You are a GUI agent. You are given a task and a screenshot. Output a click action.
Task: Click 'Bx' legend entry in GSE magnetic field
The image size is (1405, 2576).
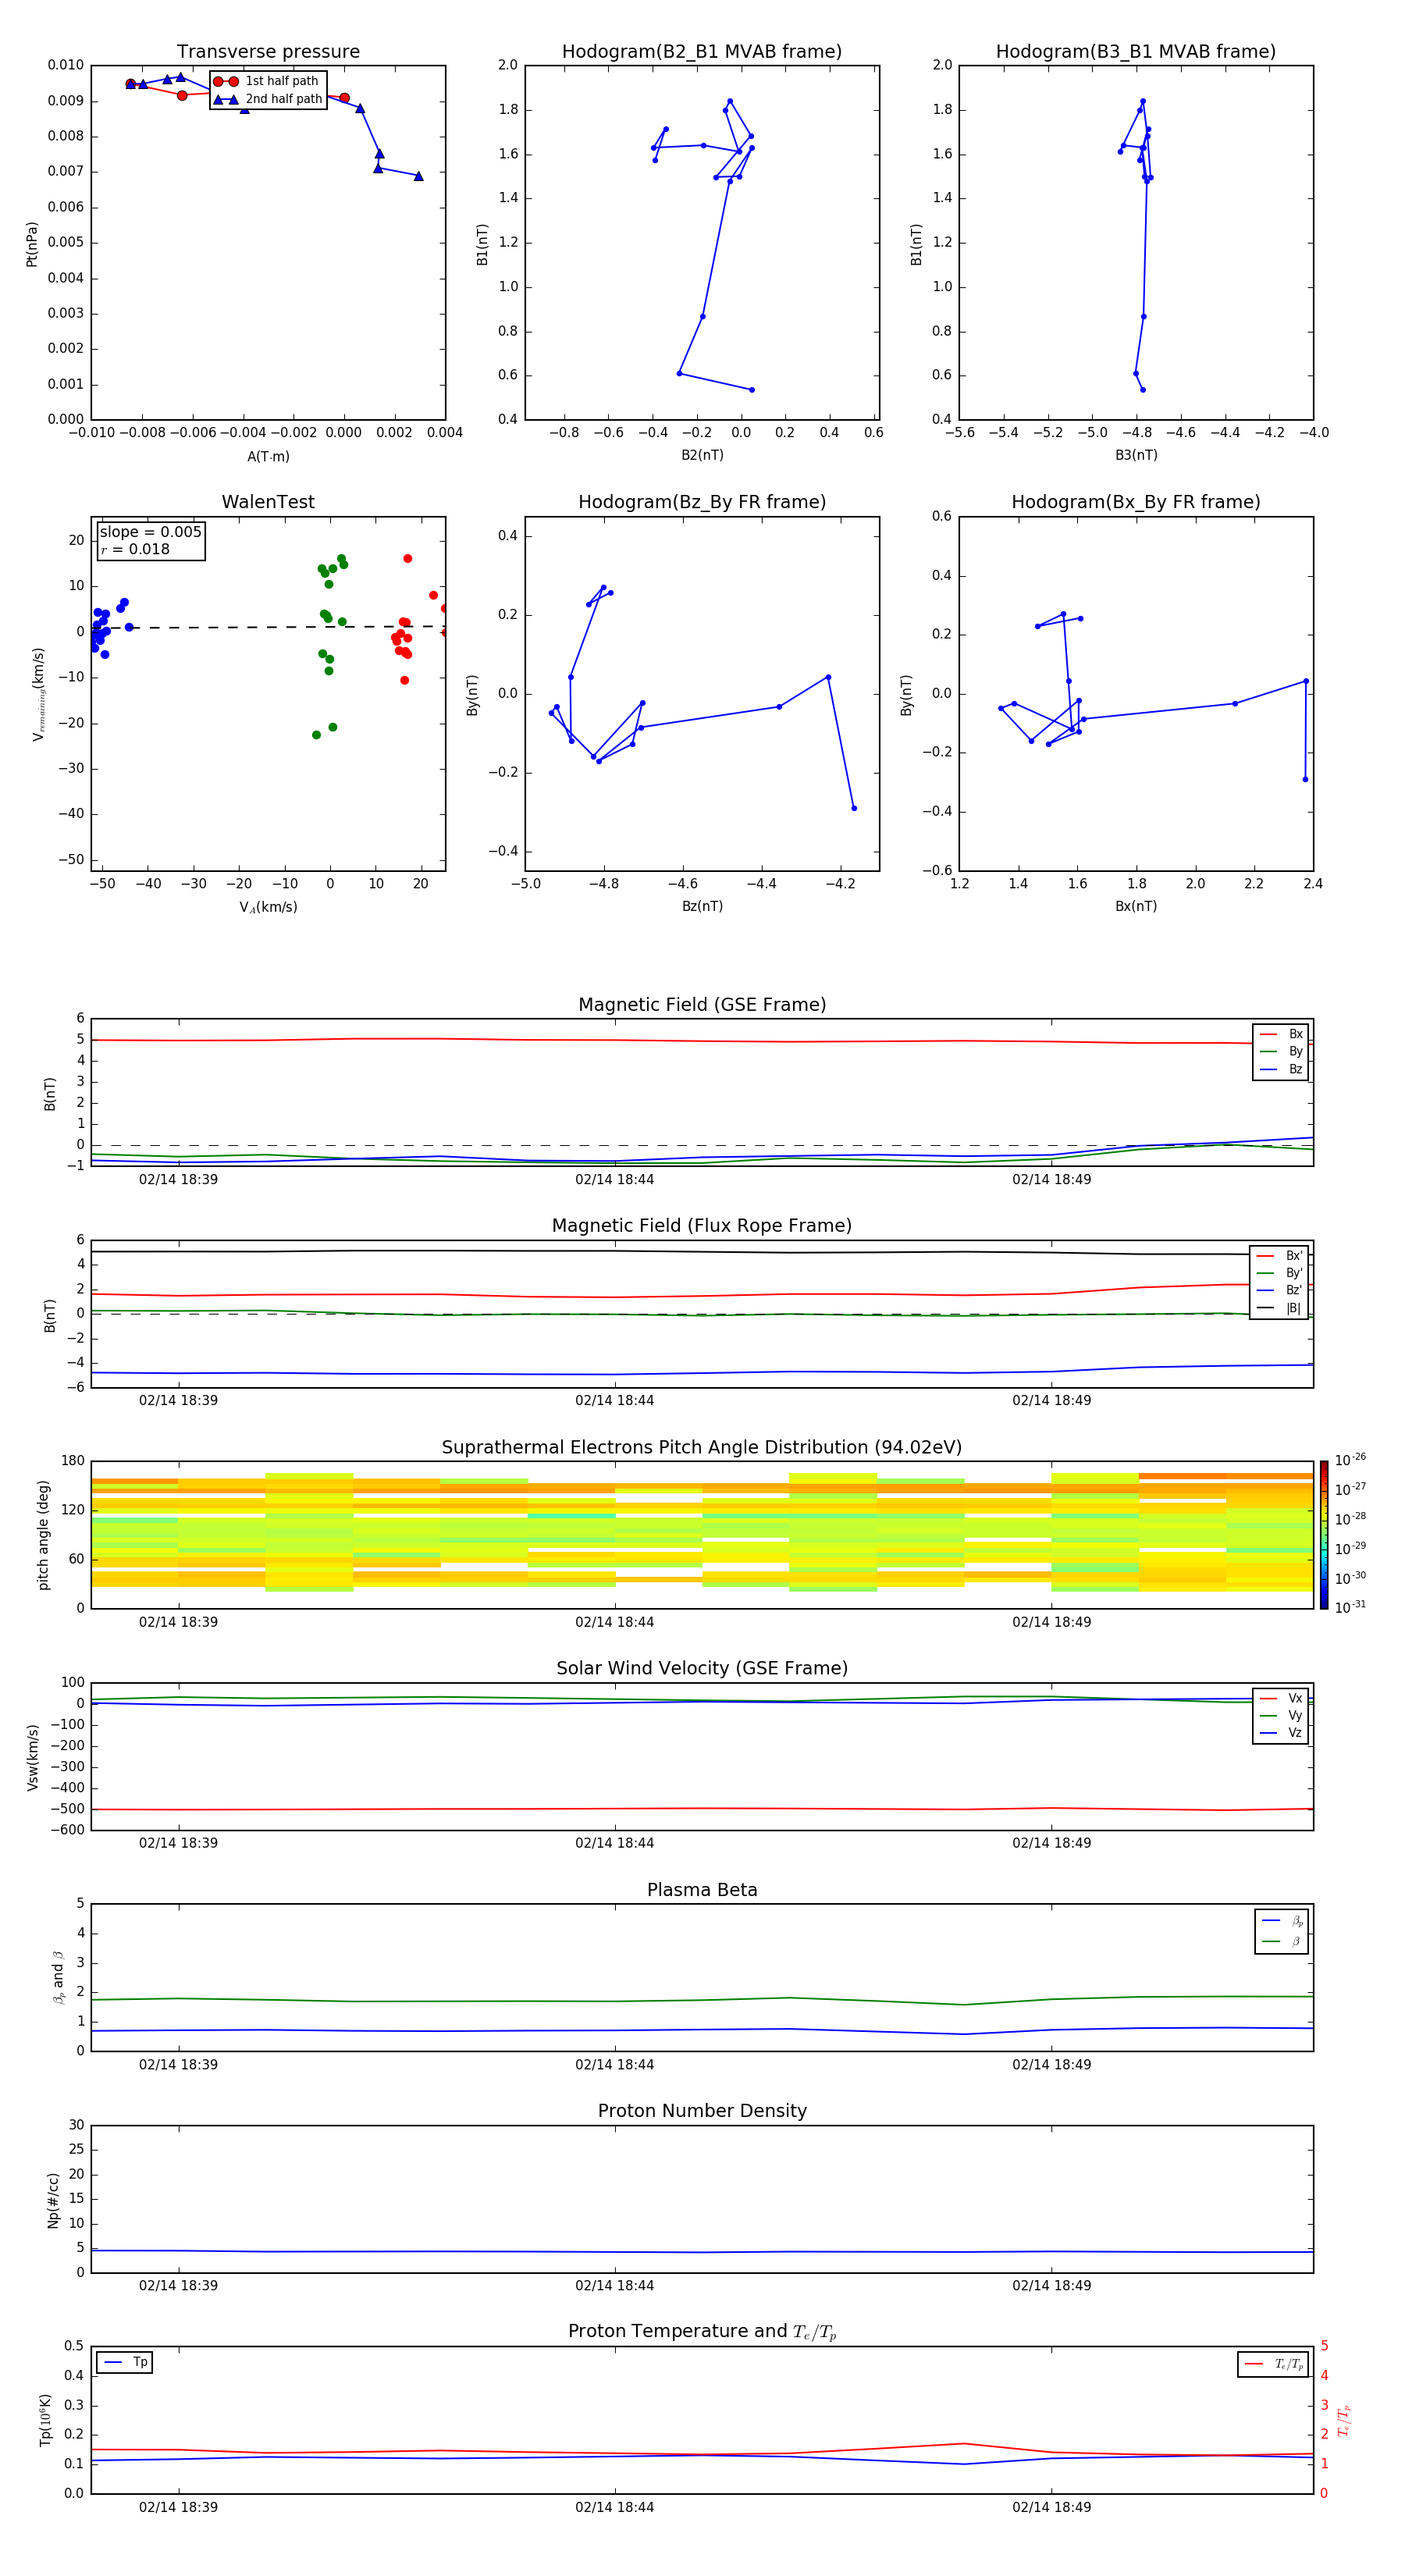[x=1281, y=1034]
